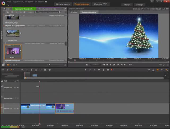Click the library search field
Image resolution: width=170 pixels, height=129 pixels.
[48, 12]
